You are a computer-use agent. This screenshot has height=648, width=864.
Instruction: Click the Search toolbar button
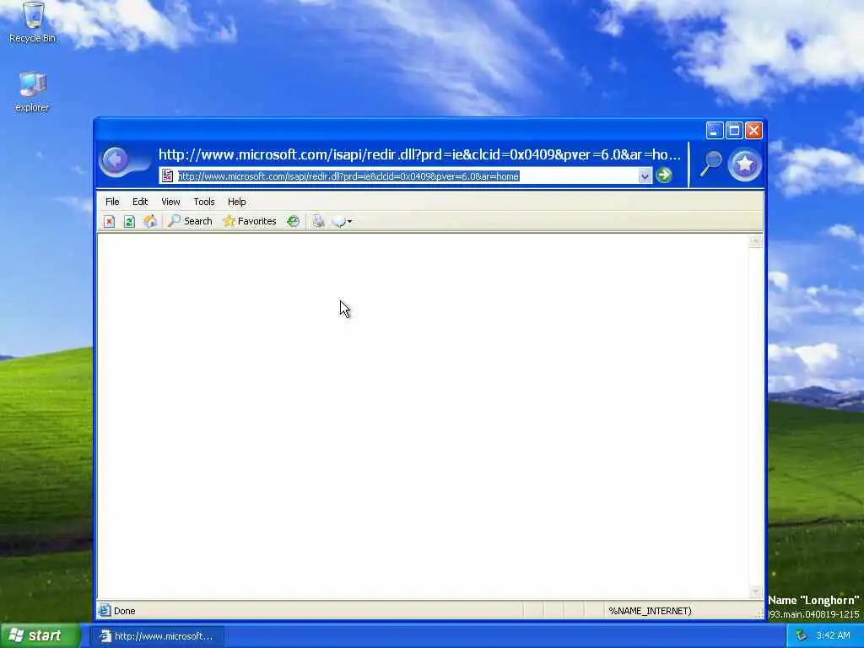point(190,221)
